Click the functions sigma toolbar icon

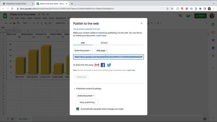(158, 23)
